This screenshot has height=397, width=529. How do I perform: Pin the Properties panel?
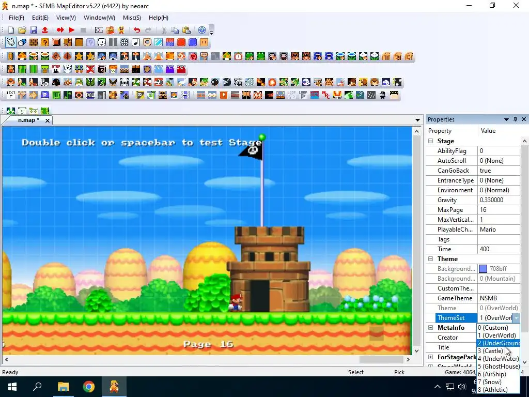[515, 119]
